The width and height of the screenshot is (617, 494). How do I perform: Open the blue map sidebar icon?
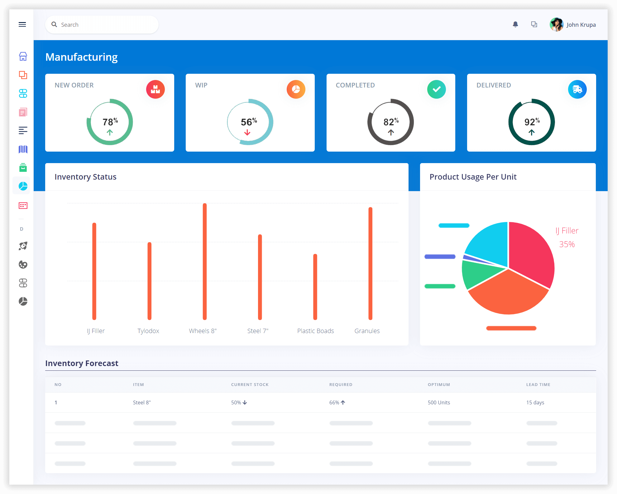coord(23,149)
